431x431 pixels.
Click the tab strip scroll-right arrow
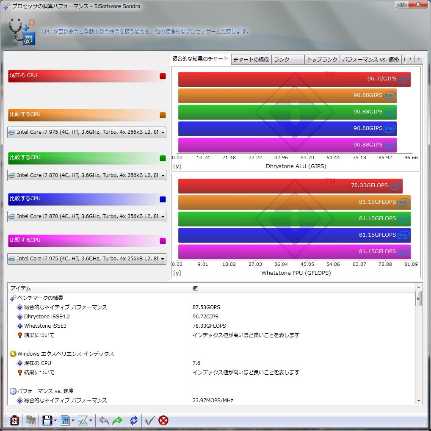coord(419,59)
